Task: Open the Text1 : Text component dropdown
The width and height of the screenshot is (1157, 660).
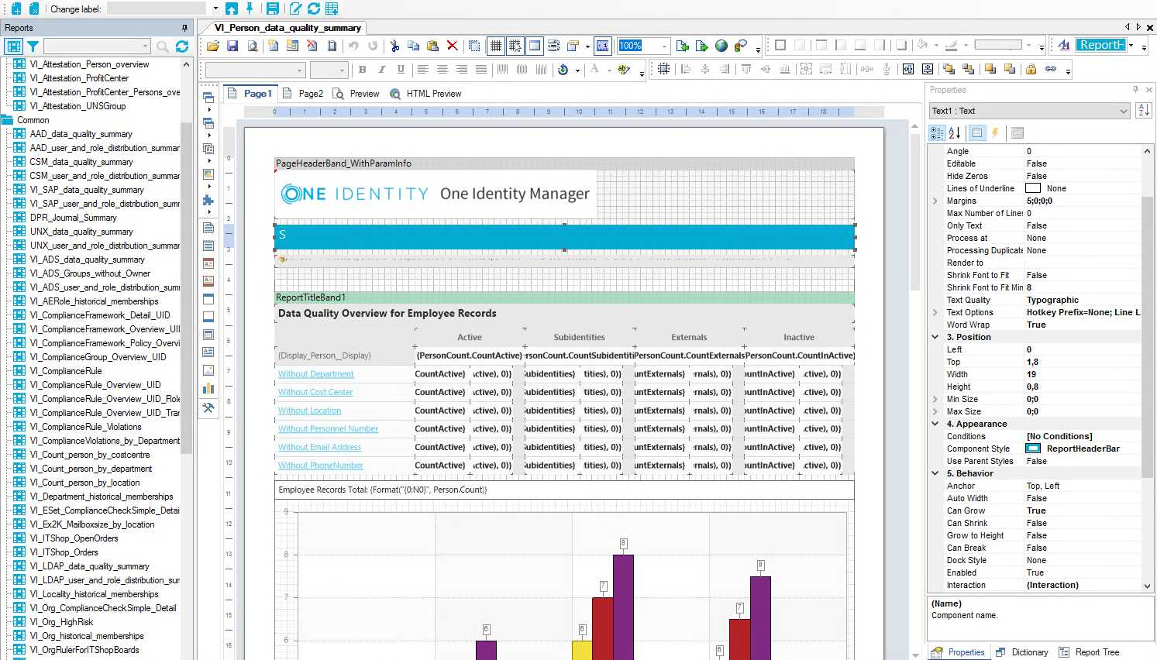Action: 1124,111
